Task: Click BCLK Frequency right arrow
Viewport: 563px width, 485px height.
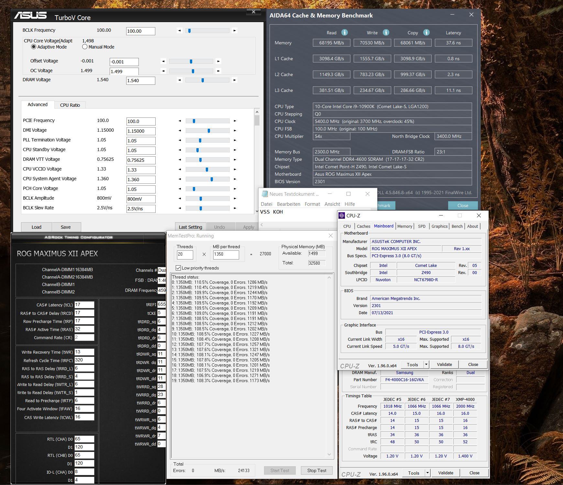Action: pos(235,31)
